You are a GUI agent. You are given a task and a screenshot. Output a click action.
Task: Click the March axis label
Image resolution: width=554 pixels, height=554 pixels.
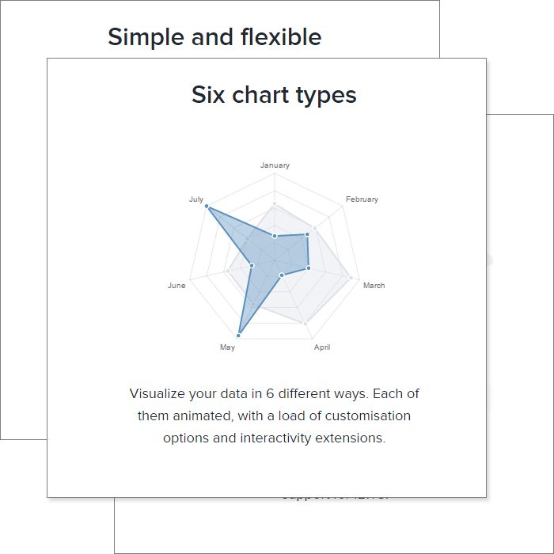(x=374, y=286)
